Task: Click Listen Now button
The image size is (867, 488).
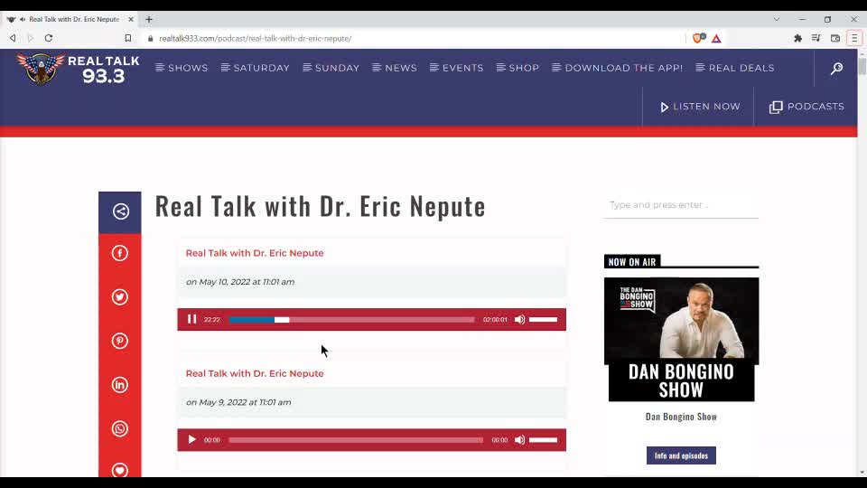Action: [700, 107]
